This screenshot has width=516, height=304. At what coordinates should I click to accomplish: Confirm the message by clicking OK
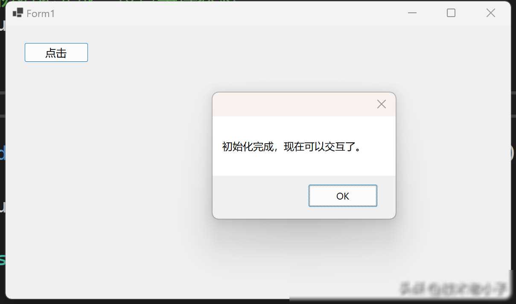[343, 196]
